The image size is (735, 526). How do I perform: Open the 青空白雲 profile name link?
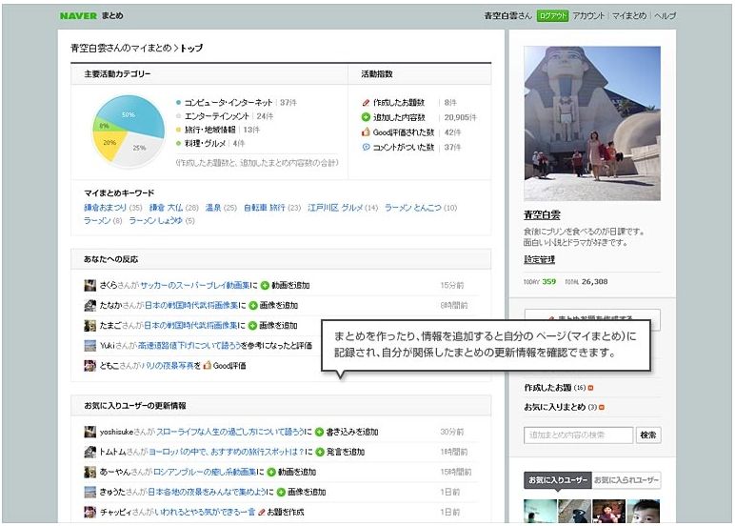click(542, 215)
